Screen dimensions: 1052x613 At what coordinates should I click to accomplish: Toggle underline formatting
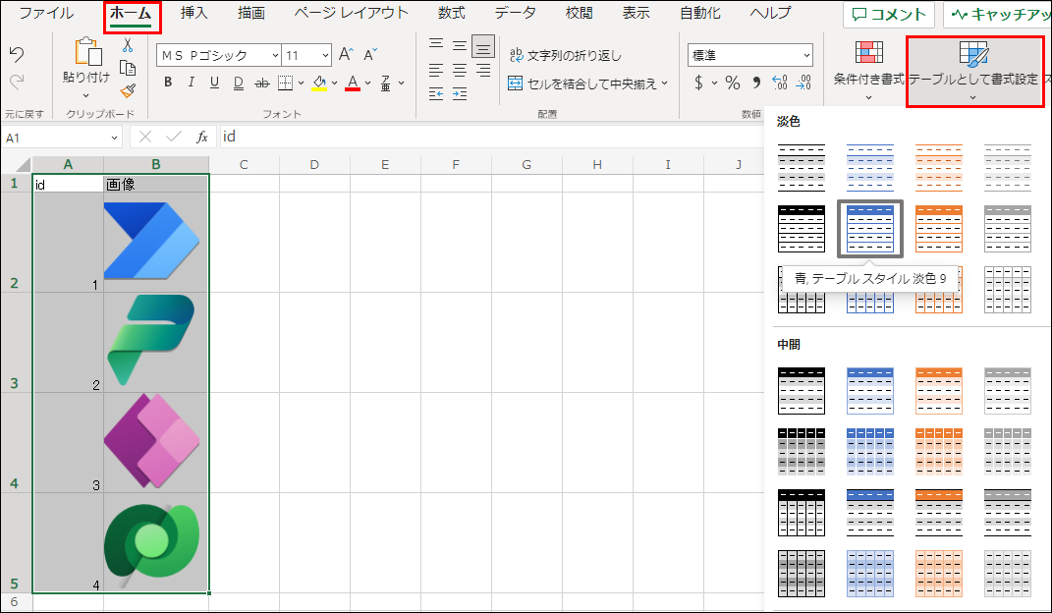click(x=215, y=83)
